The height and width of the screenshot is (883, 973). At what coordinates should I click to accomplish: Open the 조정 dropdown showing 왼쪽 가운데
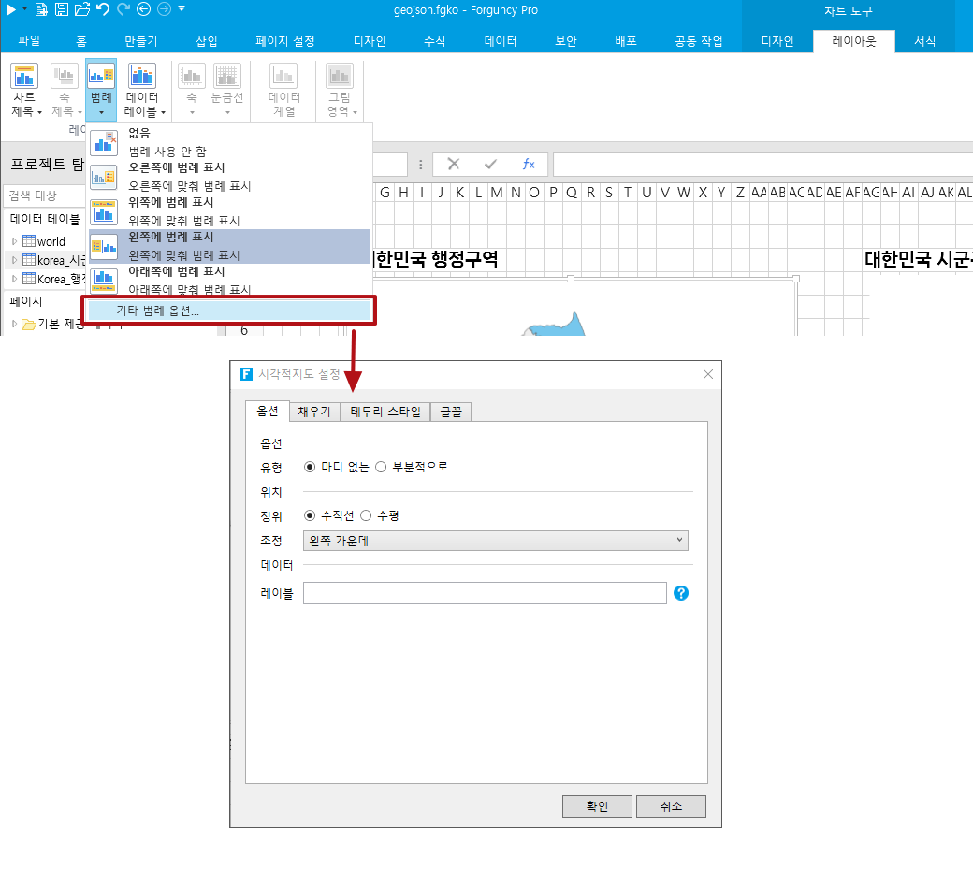(x=496, y=541)
